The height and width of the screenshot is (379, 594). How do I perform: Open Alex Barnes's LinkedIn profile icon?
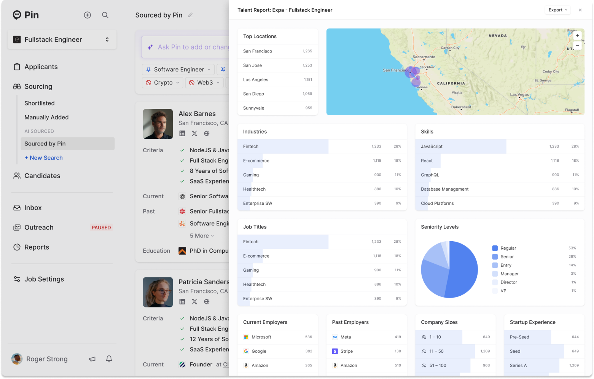click(182, 134)
